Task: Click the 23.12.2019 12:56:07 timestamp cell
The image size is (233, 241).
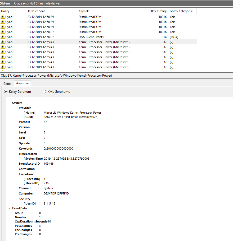Action: tap(41, 37)
